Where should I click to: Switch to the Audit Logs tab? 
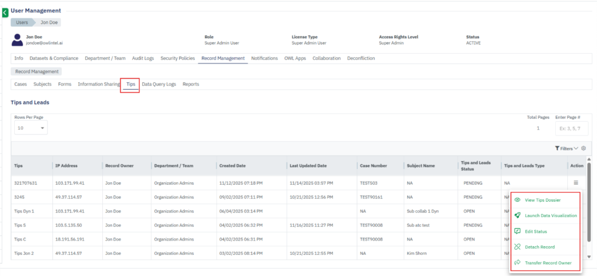click(x=143, y=58)
